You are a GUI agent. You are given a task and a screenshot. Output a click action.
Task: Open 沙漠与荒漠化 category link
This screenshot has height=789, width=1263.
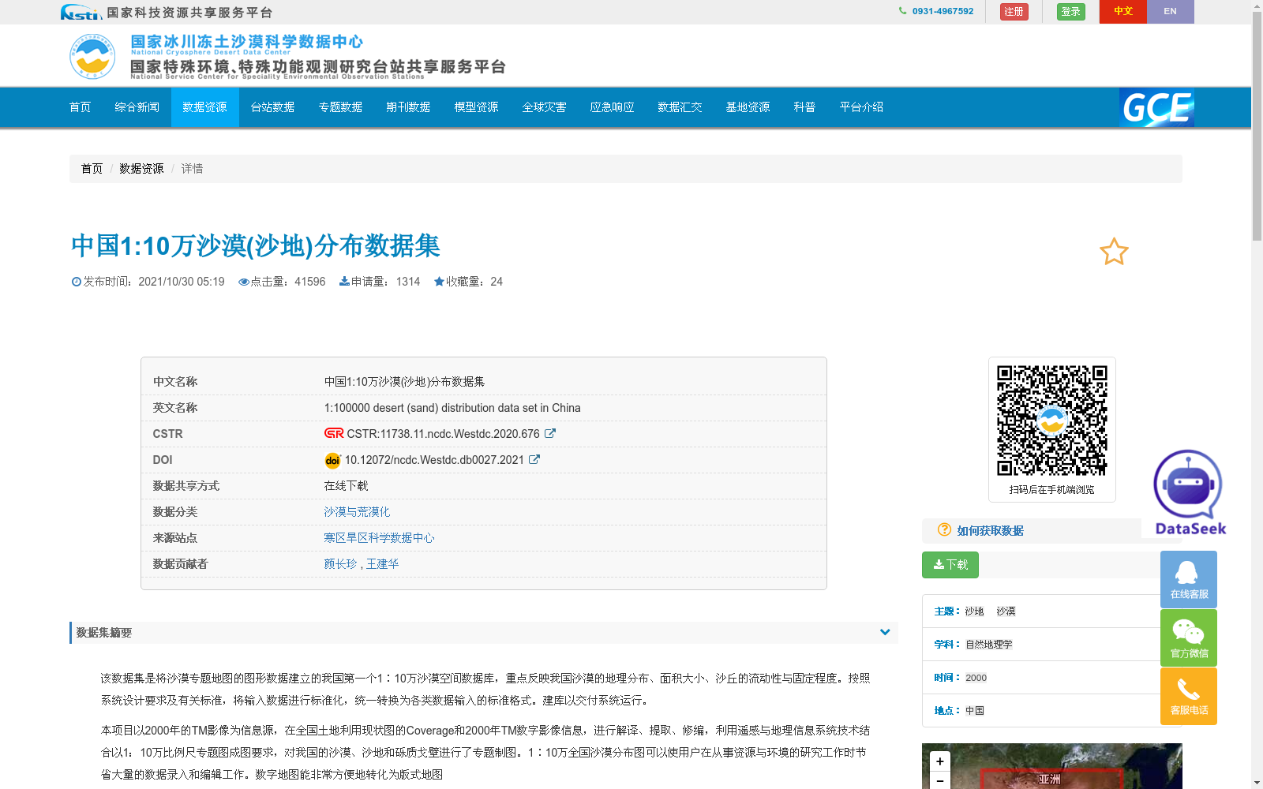tap(357, 512)
